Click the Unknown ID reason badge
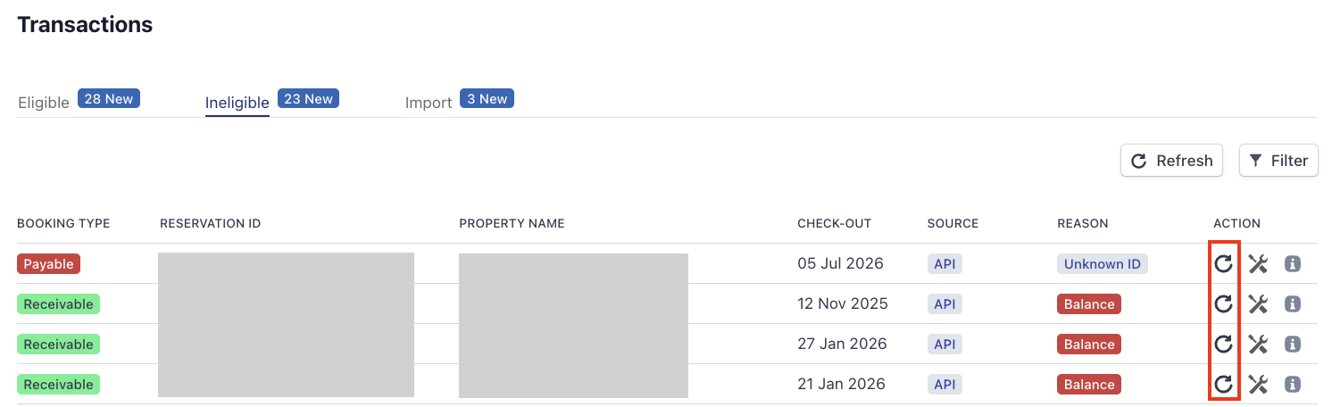 (1102, 264)
